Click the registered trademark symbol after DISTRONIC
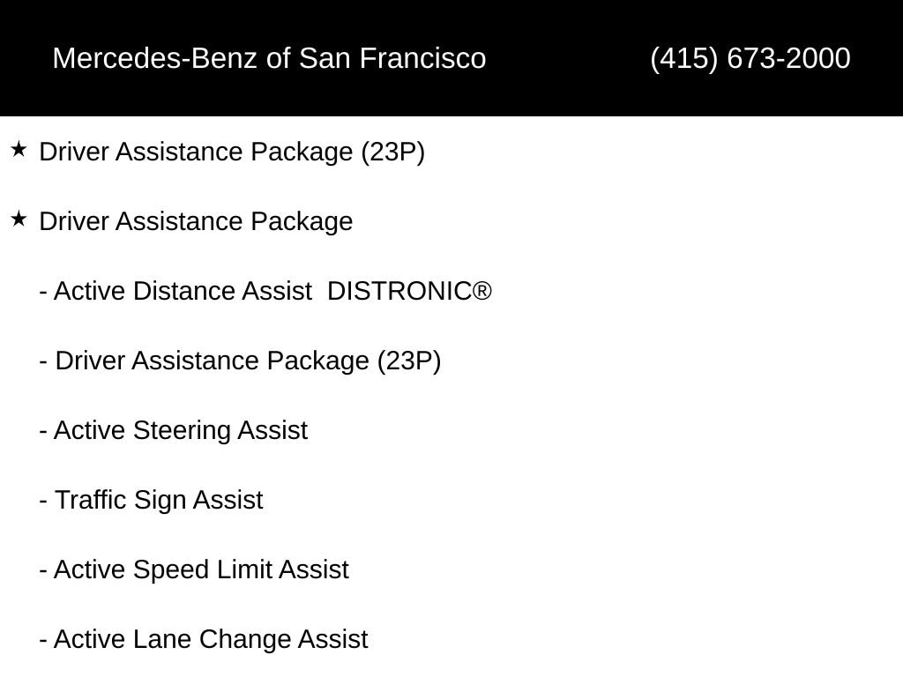Screen dimensions: 903x677 click(482, 291)
